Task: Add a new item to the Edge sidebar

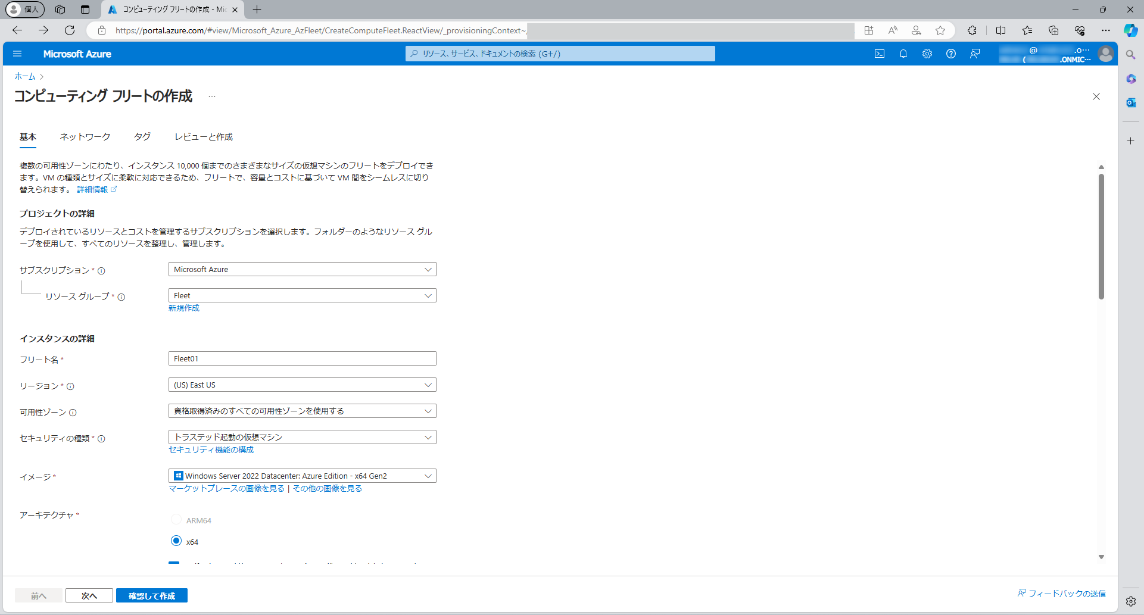Action: click(x=1131, y=141)
